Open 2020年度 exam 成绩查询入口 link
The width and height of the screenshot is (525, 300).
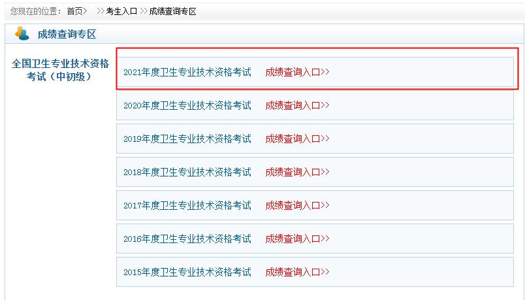click(297, 105)
